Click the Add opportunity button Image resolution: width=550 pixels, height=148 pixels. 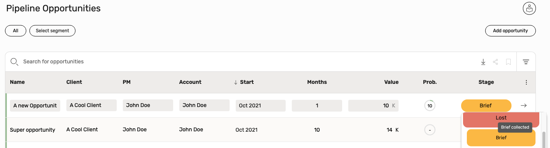[510, 31]
